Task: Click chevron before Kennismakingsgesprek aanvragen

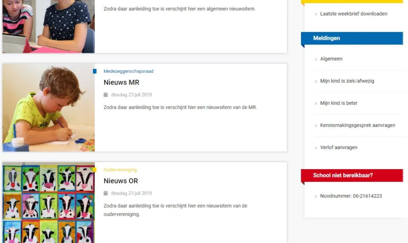Action: (316, 125)
